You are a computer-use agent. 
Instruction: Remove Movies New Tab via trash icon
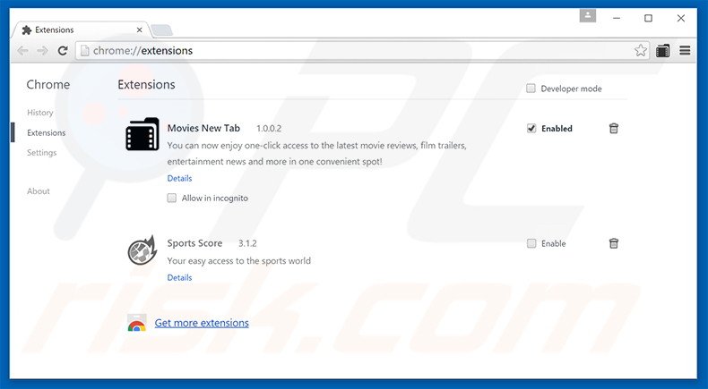[614, 129]
